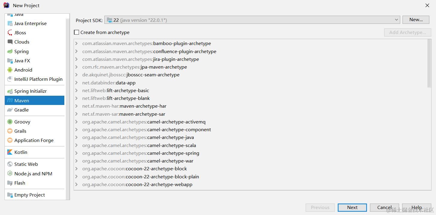This screenshot has width=436, height=215.
Task: Select the Spring leaf icon
Action: 10,52
